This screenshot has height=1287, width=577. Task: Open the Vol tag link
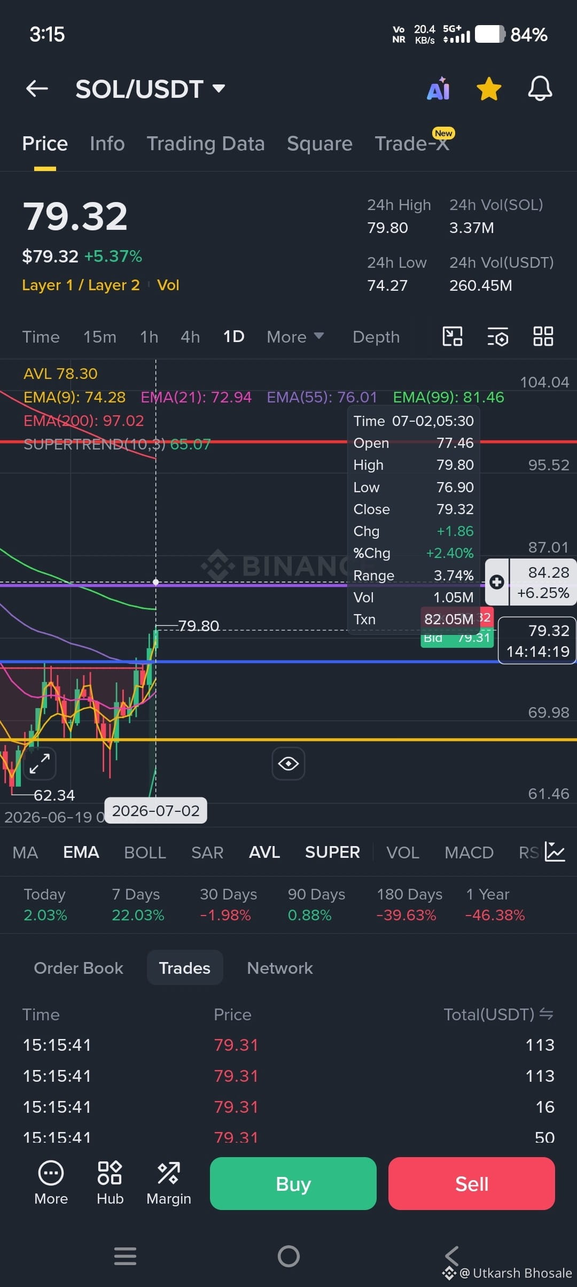coord(168,285)
